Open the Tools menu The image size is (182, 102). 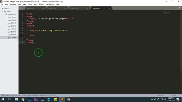(35, 5)
